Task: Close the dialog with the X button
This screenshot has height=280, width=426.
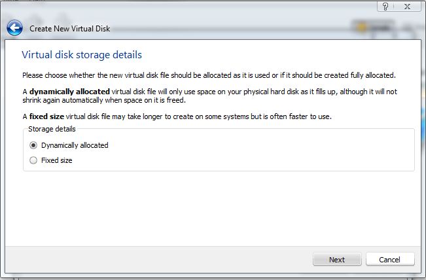Action: 408,6
